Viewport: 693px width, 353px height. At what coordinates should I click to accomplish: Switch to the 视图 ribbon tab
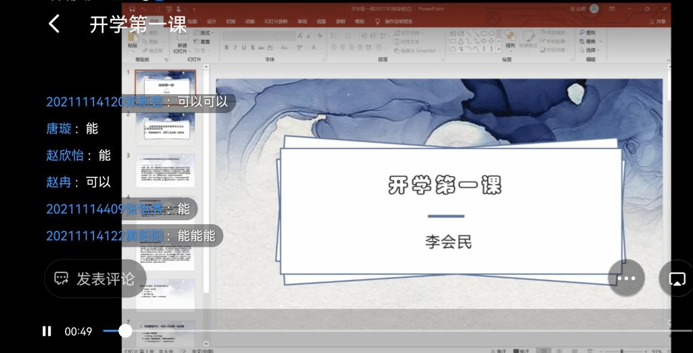coord(321,22)
